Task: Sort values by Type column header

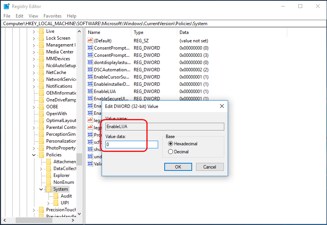Action: click(154, 32)
